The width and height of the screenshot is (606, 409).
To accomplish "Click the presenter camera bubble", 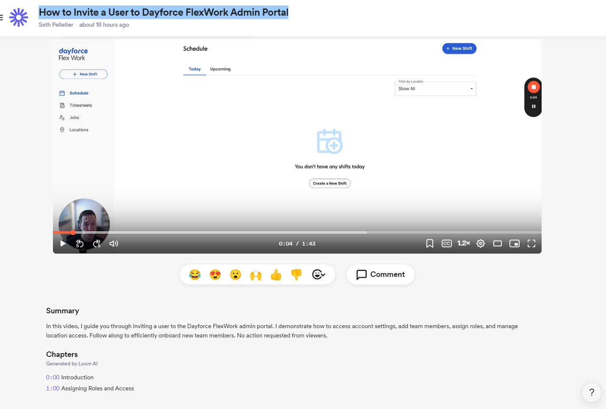I will tap(84, 224).
